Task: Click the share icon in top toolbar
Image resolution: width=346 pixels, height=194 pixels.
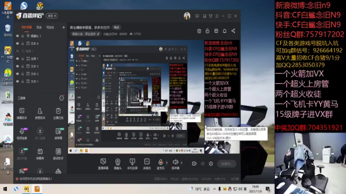Action: click(x=233, y=31)
